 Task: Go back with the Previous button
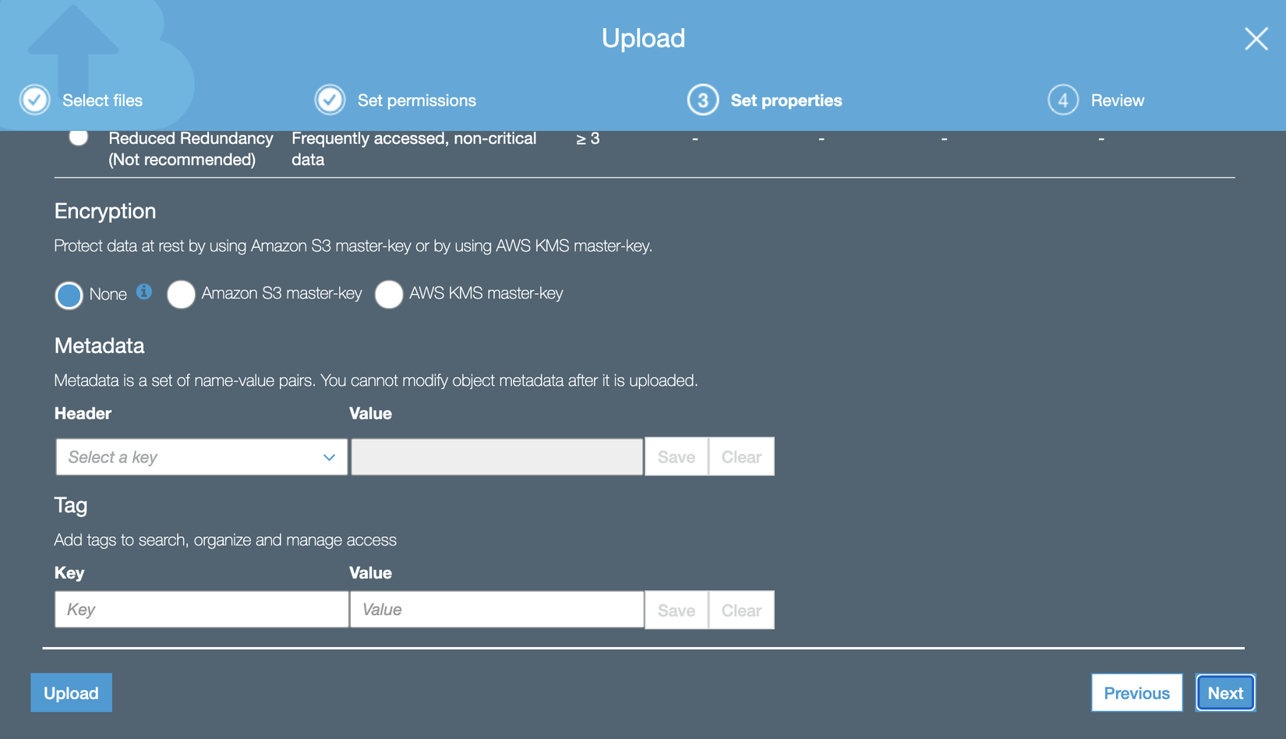point(1136,692)
